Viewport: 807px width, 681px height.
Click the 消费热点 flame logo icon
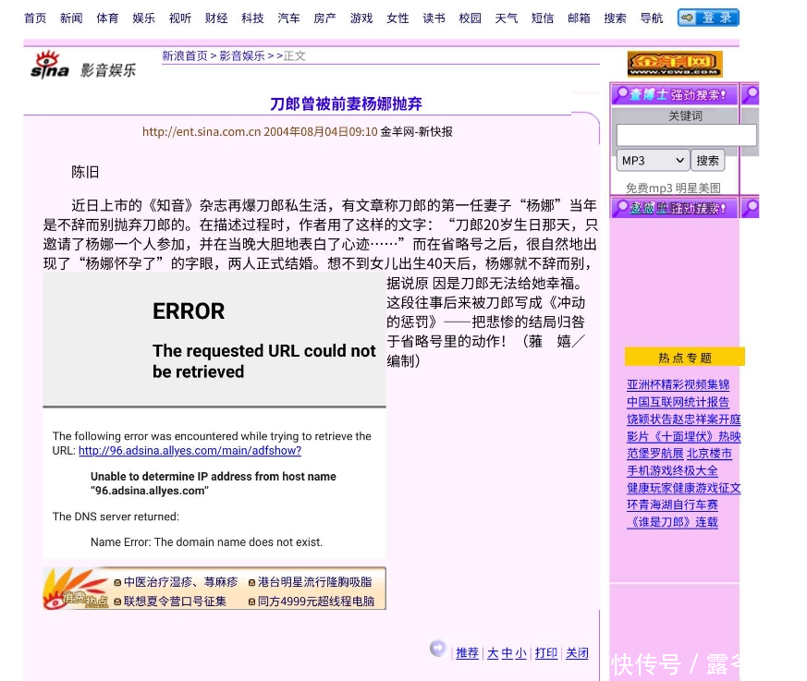coord(76,589)
